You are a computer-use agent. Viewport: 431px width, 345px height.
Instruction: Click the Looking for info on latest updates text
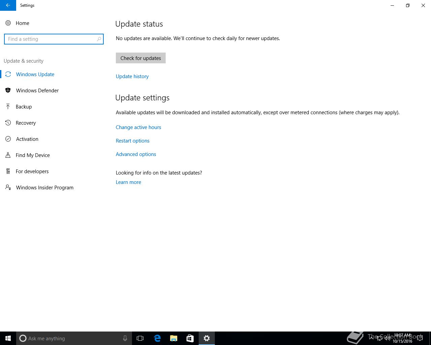[x=159, y=173]
